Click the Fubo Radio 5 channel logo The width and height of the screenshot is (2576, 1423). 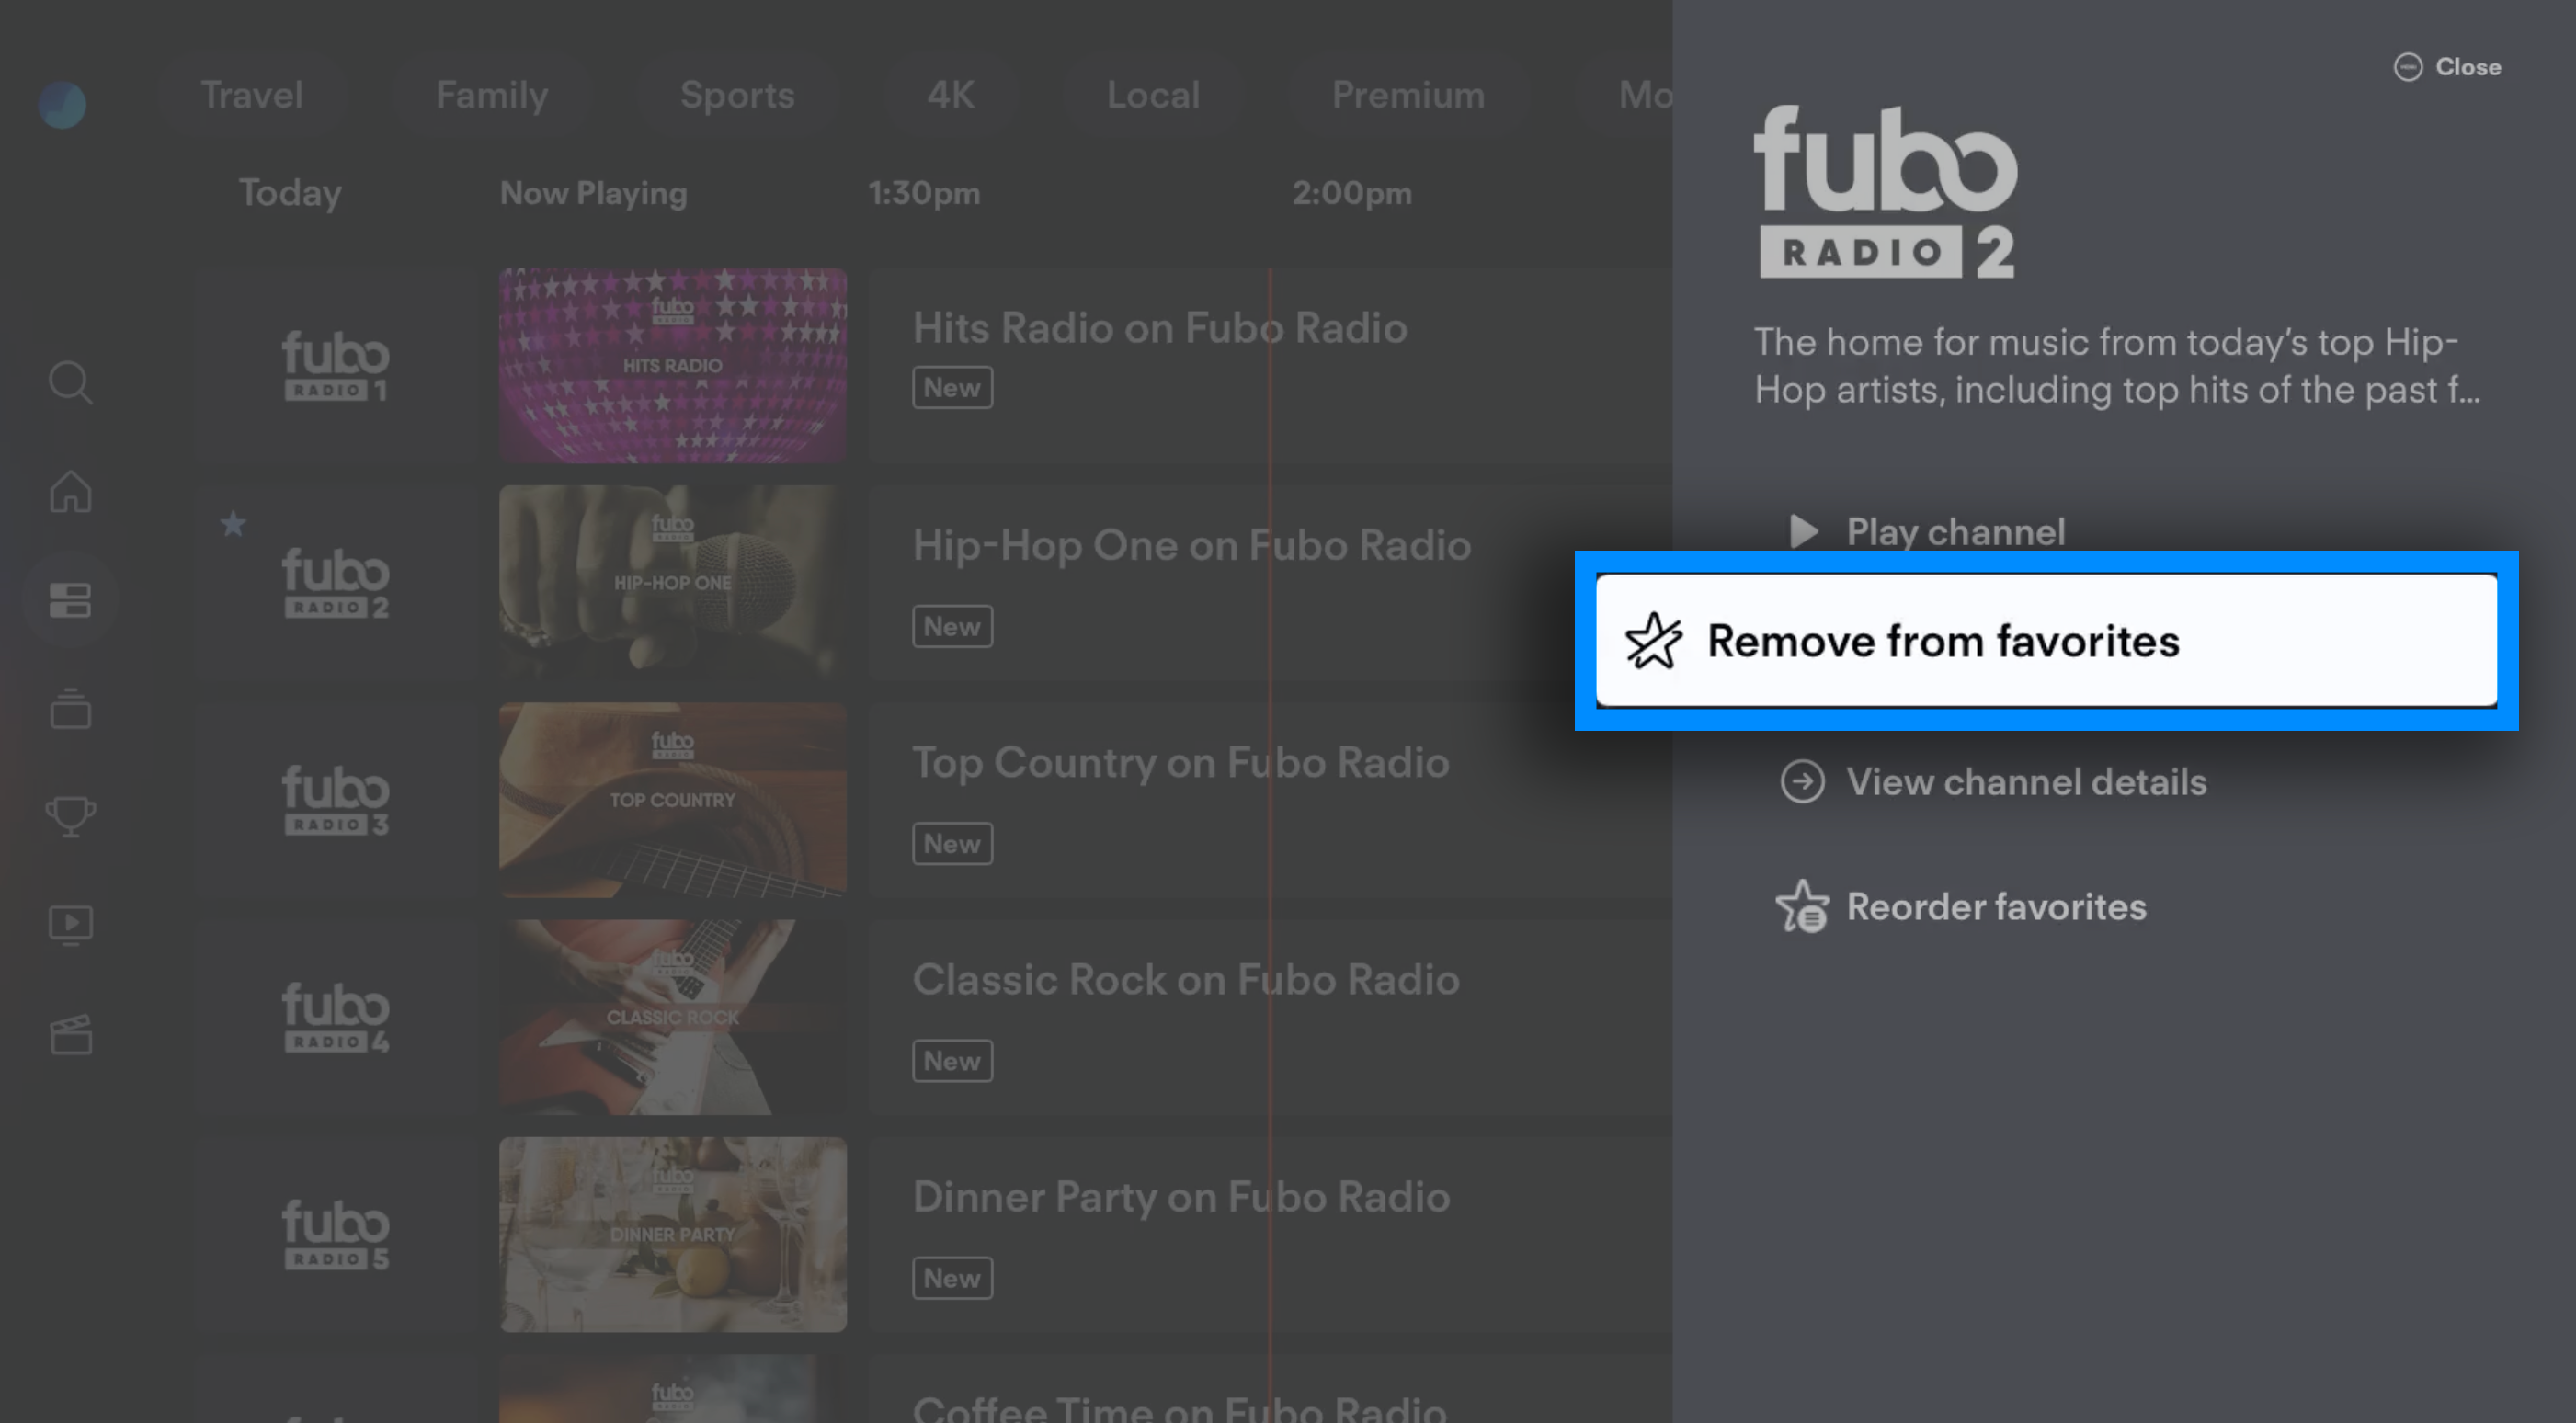(336, 1235)
